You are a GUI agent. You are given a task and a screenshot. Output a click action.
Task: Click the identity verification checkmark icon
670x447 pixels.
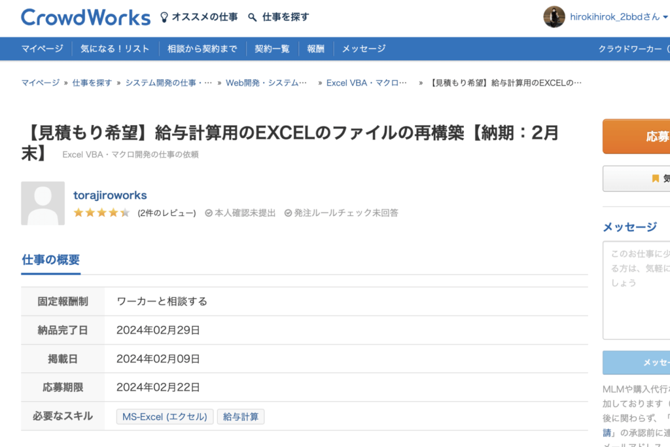click(209, 213)
